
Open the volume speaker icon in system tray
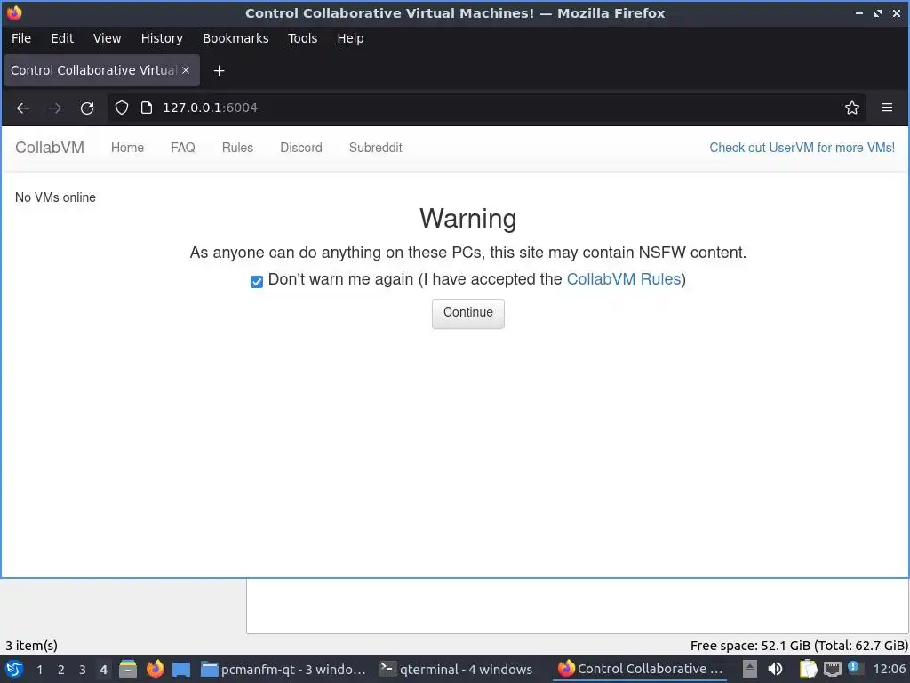pos(775,669)
